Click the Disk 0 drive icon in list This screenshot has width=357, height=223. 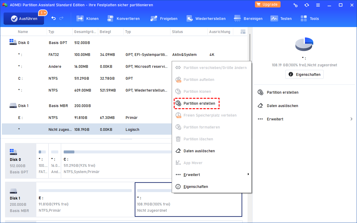[13, 42]
